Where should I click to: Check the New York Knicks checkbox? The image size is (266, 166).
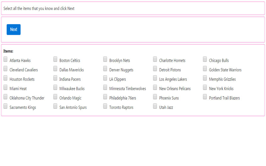[205, 87]
